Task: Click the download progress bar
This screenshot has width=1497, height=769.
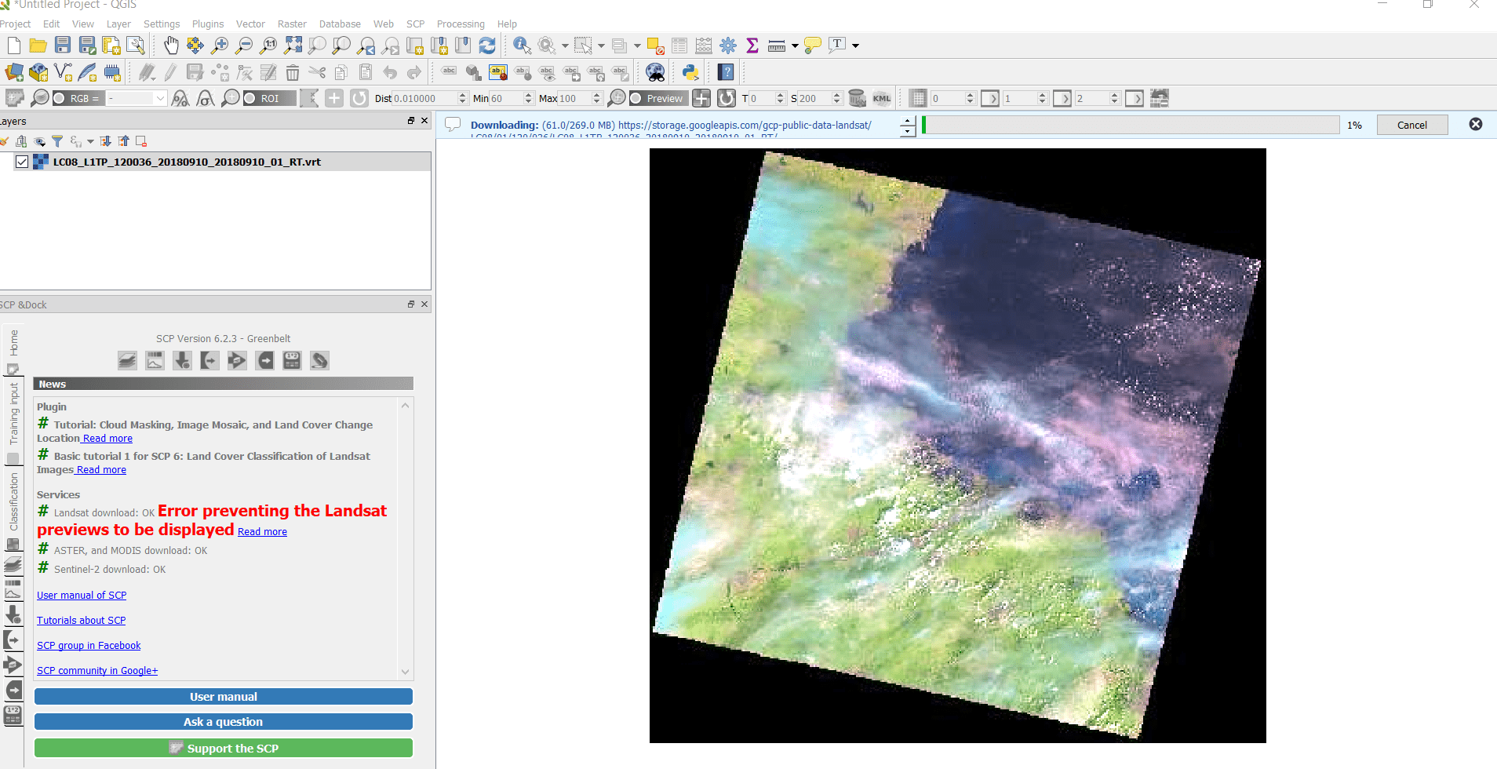Action: point(1130,124)
